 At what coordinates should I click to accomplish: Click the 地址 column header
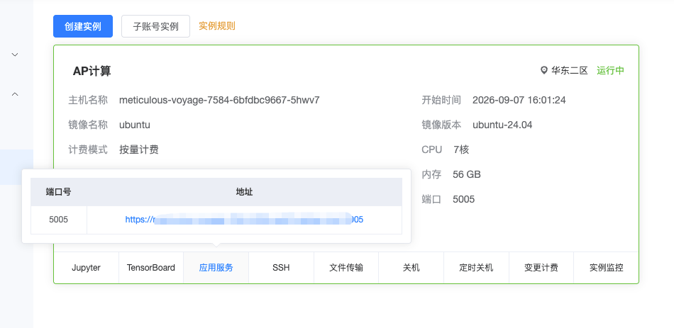point(244,192)
